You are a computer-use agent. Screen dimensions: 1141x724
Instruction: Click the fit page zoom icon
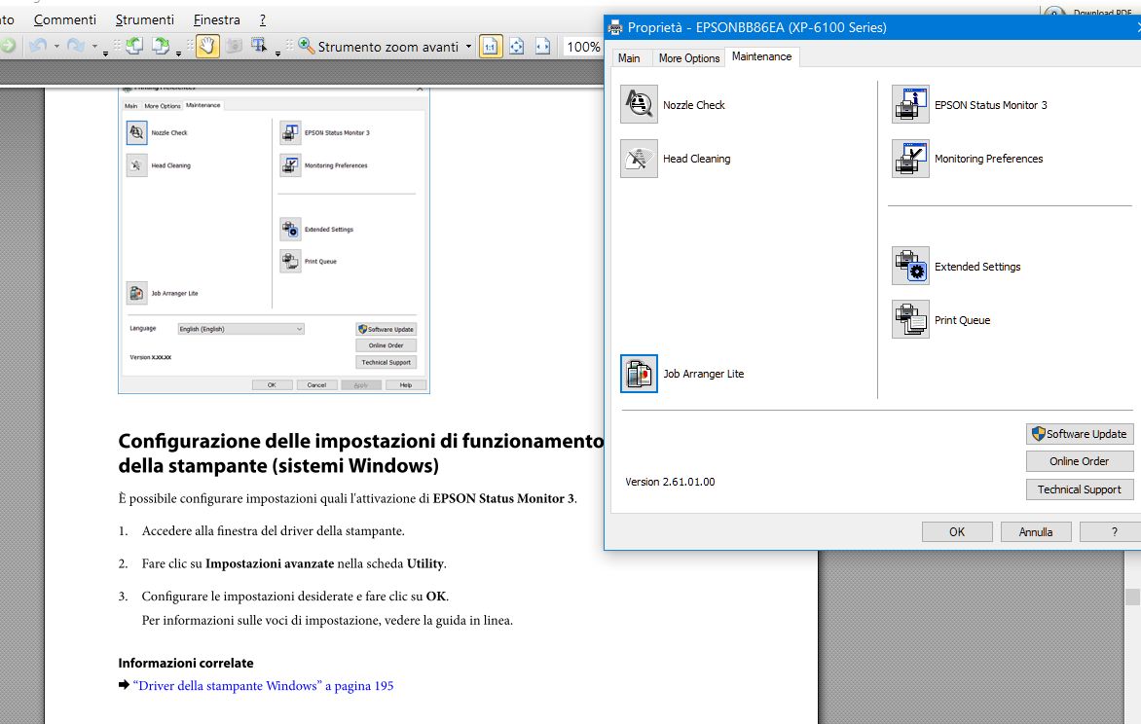(x=517, y=47)
